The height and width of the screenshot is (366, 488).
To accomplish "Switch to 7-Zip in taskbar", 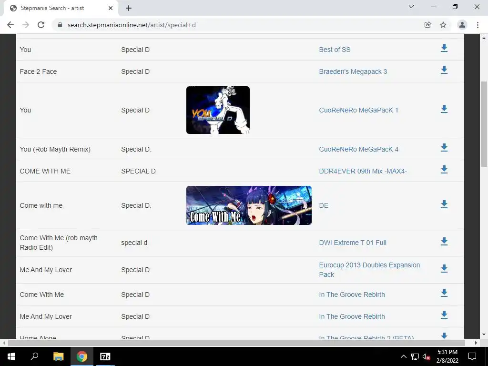I will pos(105,356).
